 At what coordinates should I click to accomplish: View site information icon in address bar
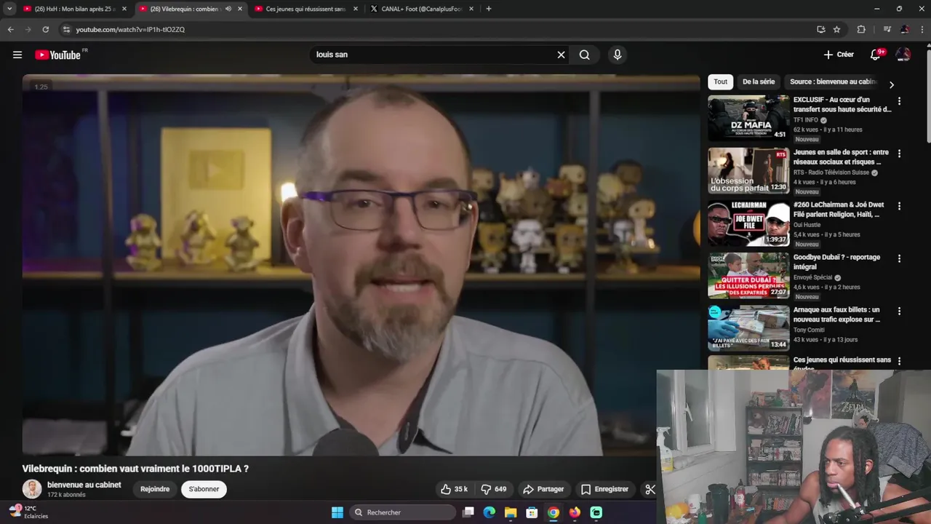66,29
